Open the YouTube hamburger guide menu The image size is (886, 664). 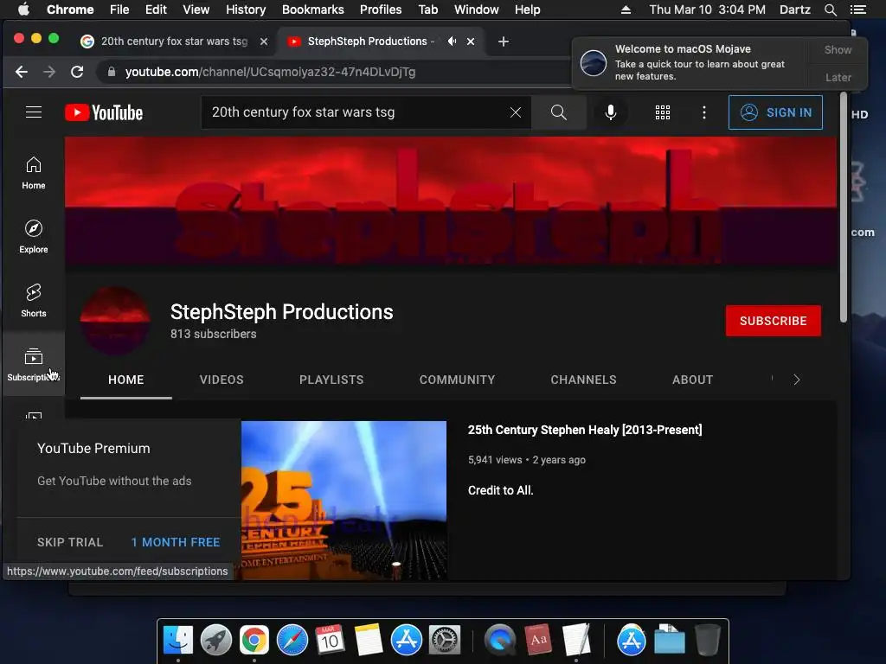(34, 112)
